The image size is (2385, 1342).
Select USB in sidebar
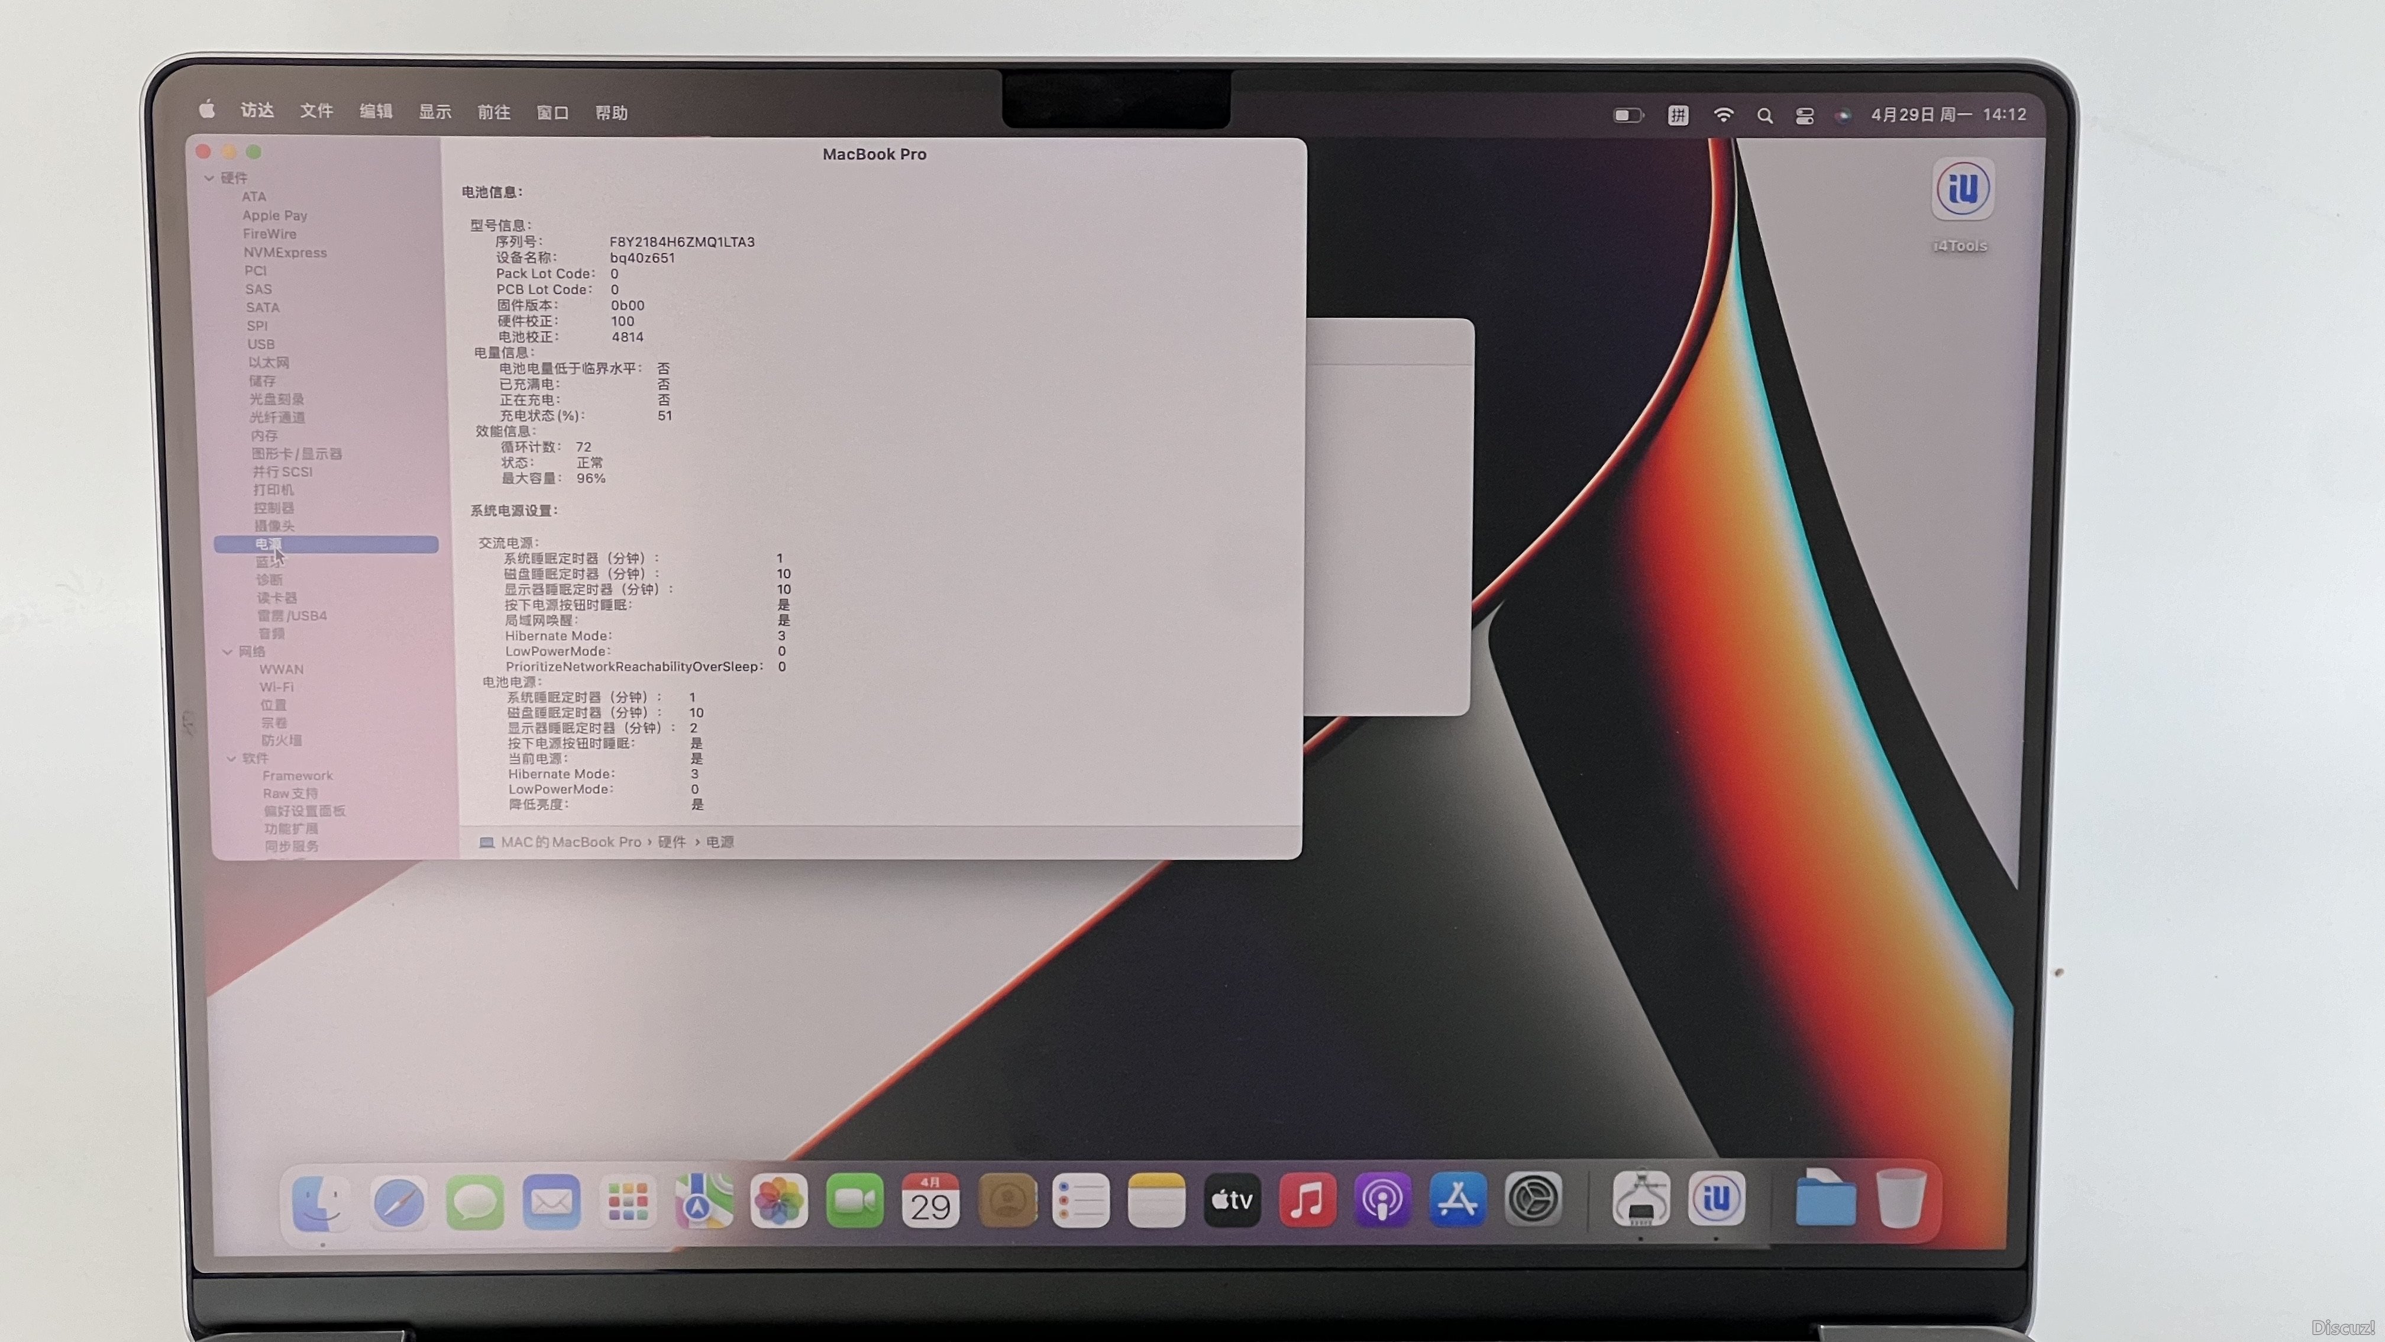coord(260,344)
